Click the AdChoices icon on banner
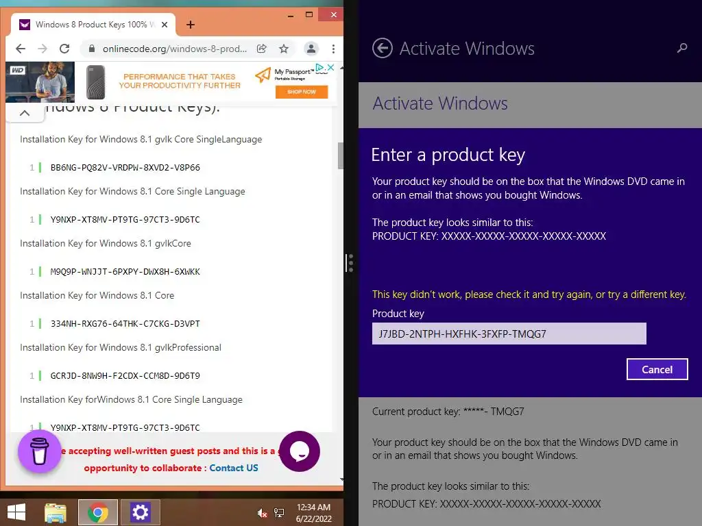Image resolution: width=702 pixels, height=526 pixels. [x=319, y=67]
